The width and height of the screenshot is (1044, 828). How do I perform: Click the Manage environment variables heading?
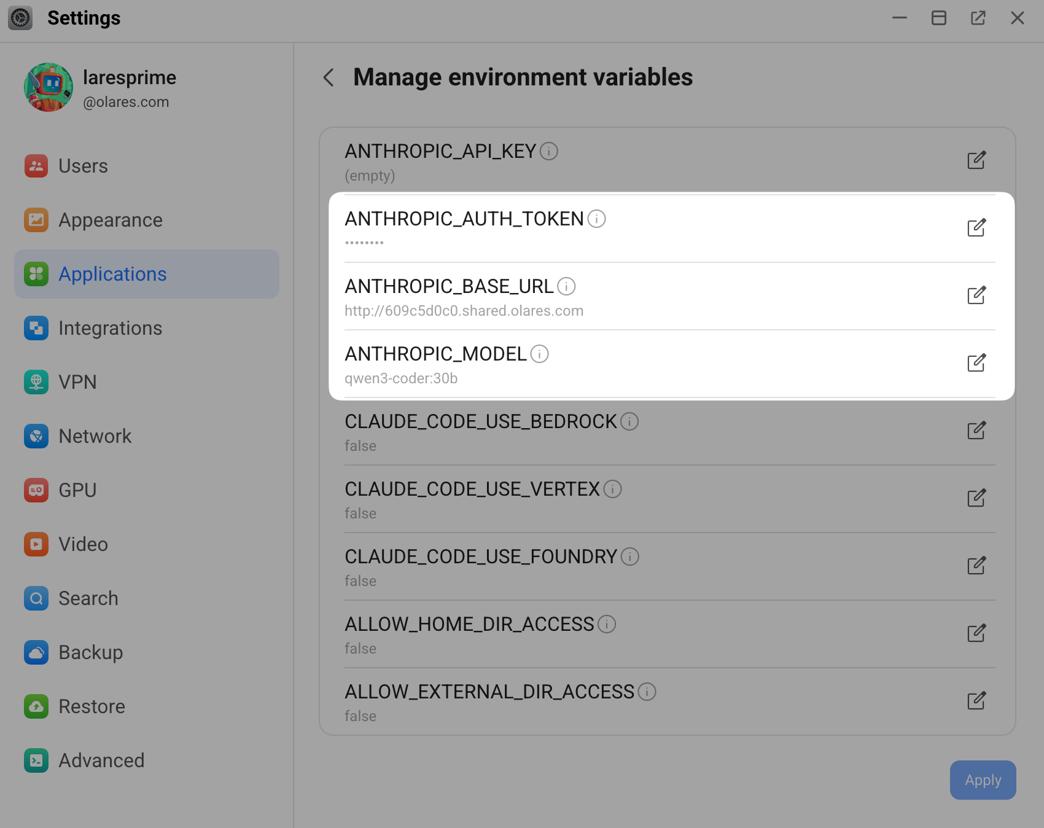point(523,77)
